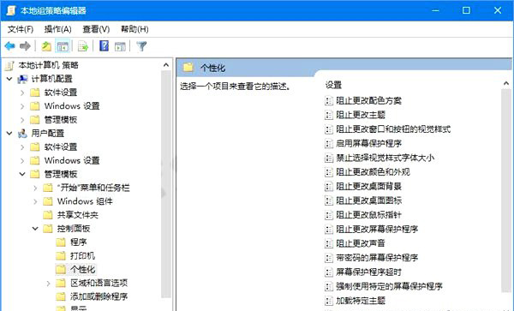Select the 阻止更改主题 policy setting
The height and width of the screenshot is (311, 514).
361,115
